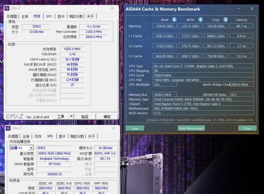Viewport: 264px width, 194px height.
Task: Open the SPD tab in the upper CPU-Z window
Action: pyautogui.click(x=49, y=16)
